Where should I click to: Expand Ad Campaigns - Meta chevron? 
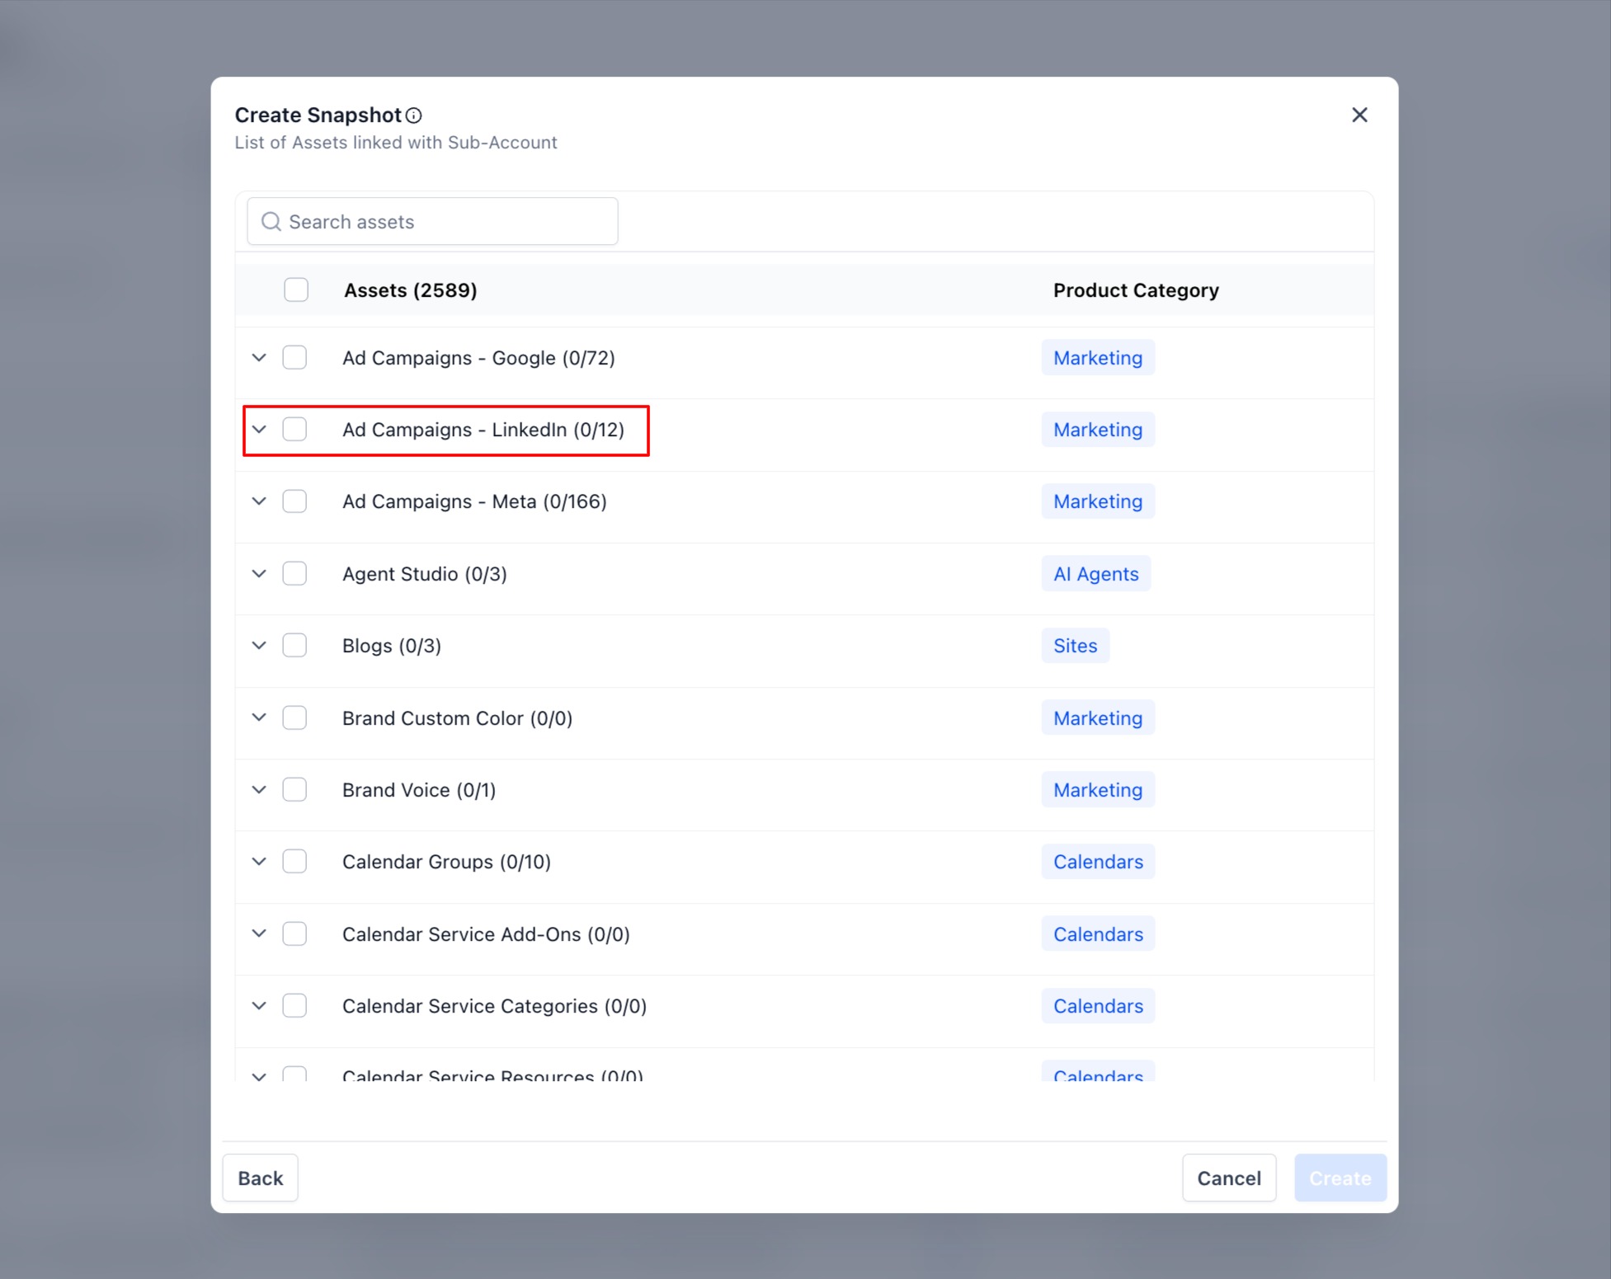coord(259,501)
